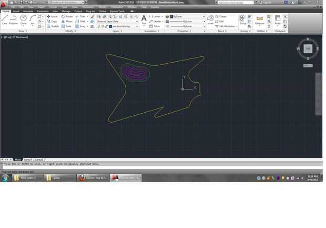
Task: Click the Paste icon
Action: pyautogui.click(x=278, y=20)
